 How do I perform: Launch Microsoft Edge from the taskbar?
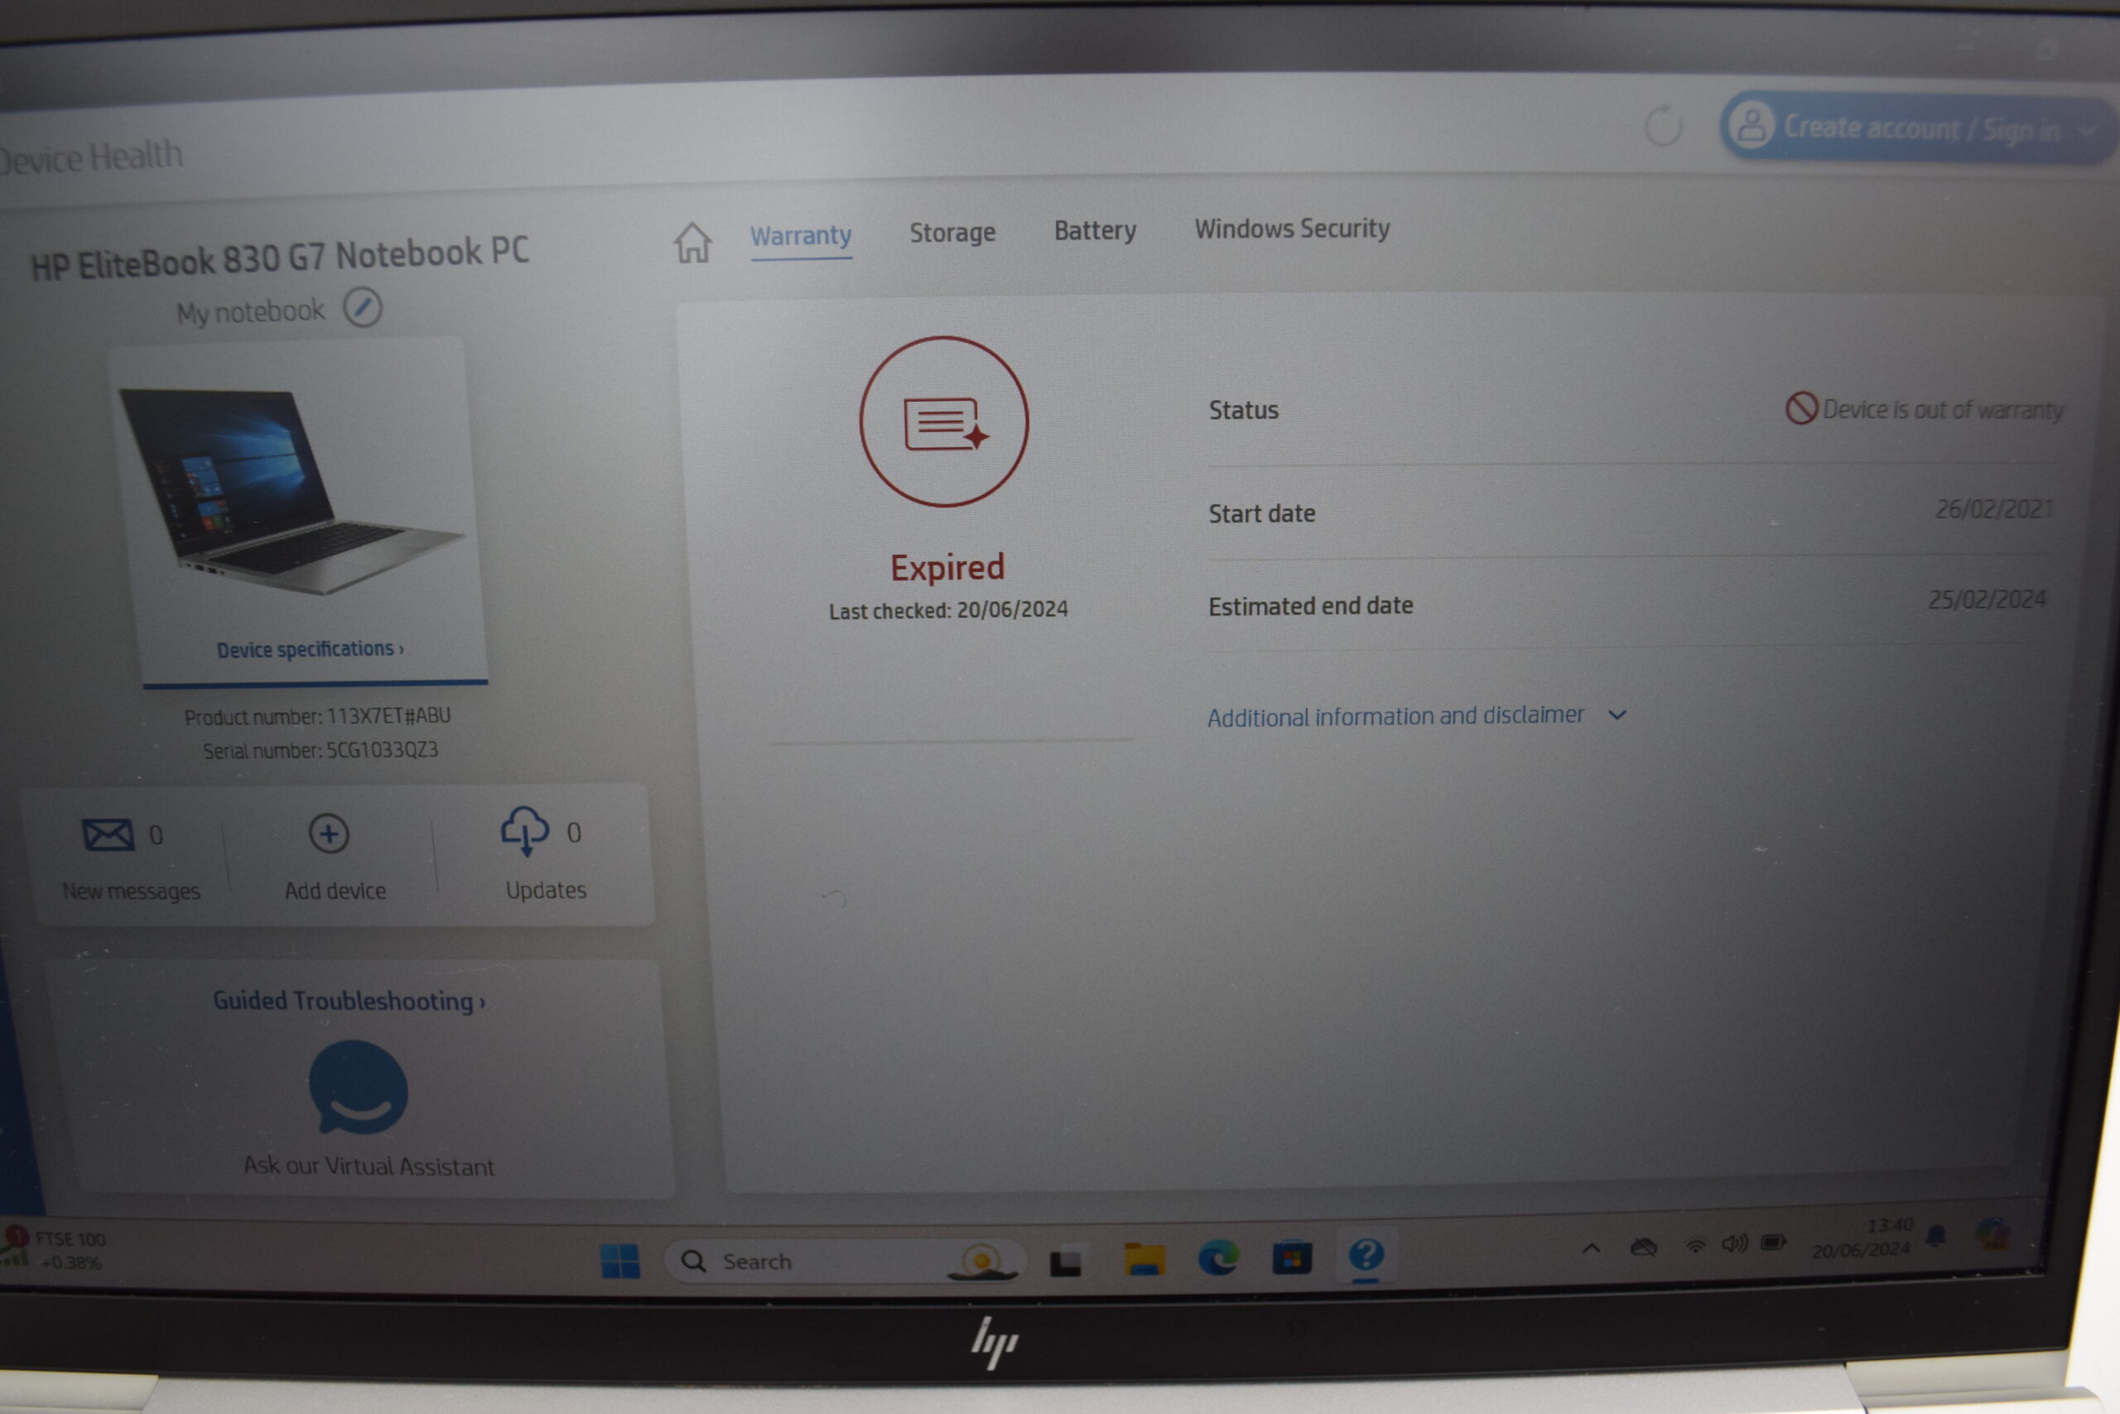[x=1217, y=1257]
